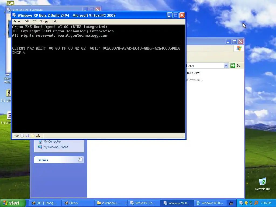
Task: Minimize the Explorer window
Action: [228, 42]
